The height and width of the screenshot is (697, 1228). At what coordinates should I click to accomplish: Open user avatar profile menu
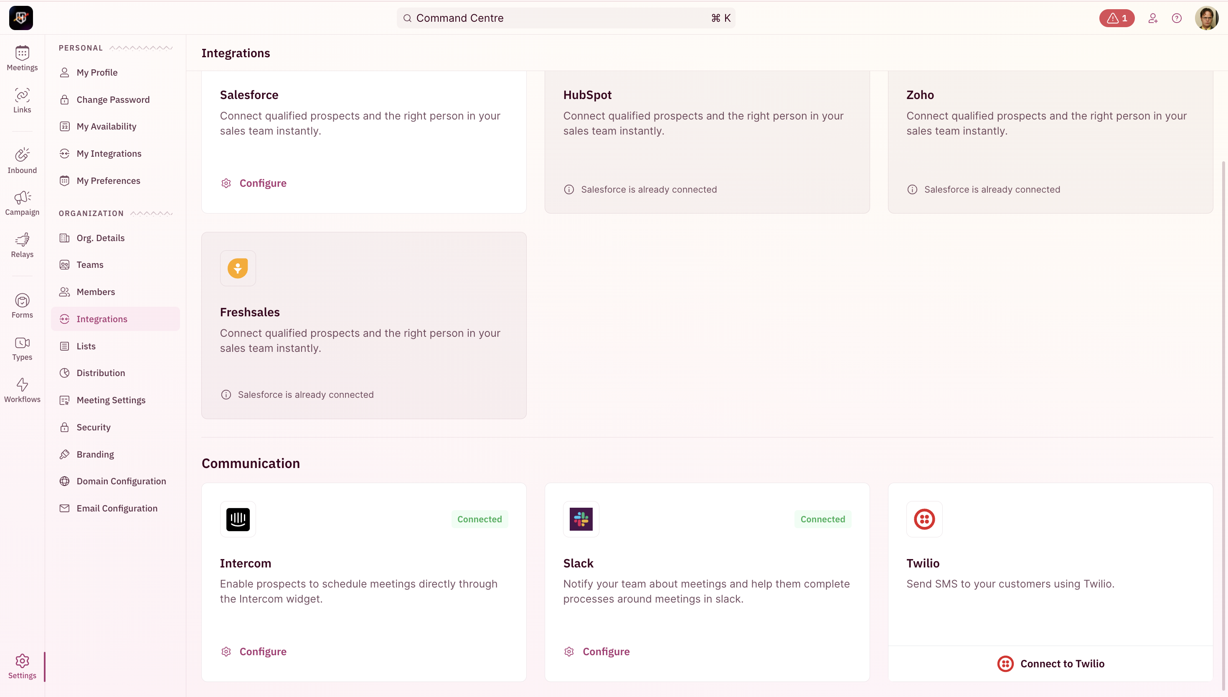[1206, 18]
